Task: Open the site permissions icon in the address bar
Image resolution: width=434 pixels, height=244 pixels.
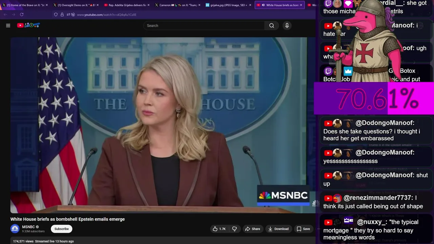Action: (x=68, y=15)
